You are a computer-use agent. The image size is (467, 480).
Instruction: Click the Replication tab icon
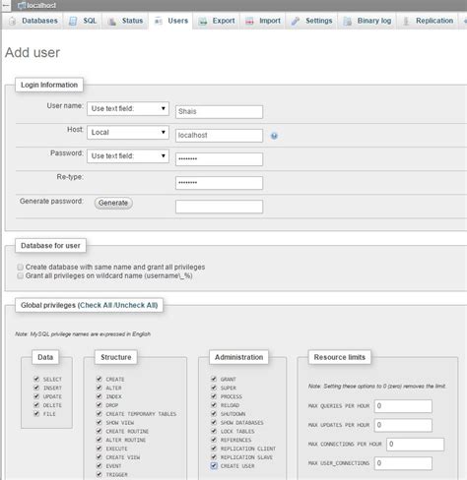(406, 22)
